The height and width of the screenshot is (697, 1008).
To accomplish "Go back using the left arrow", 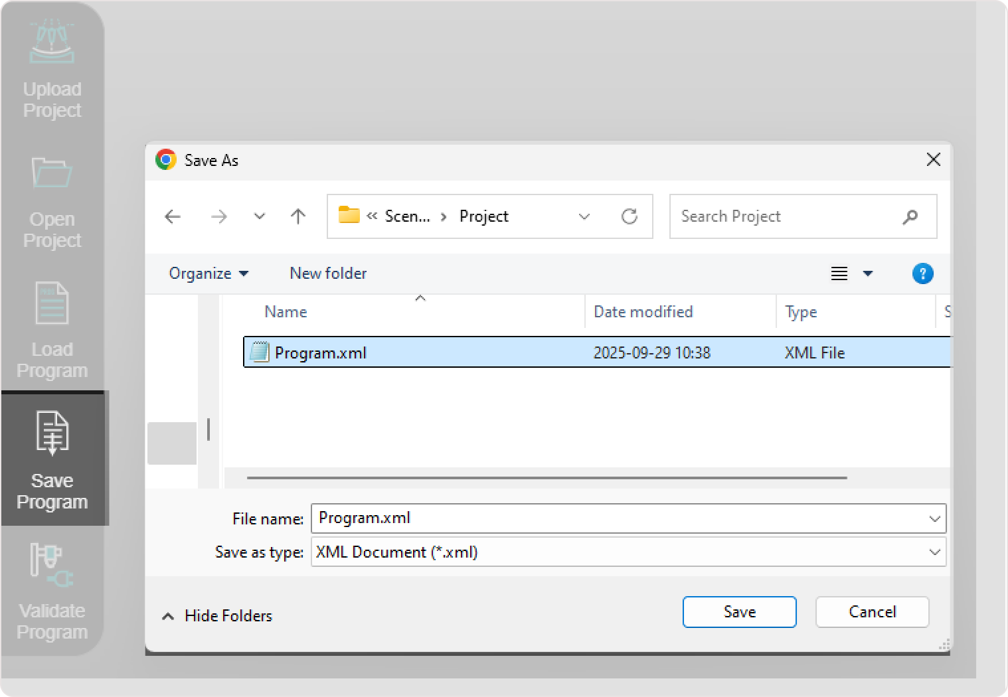I will (173, 216).
